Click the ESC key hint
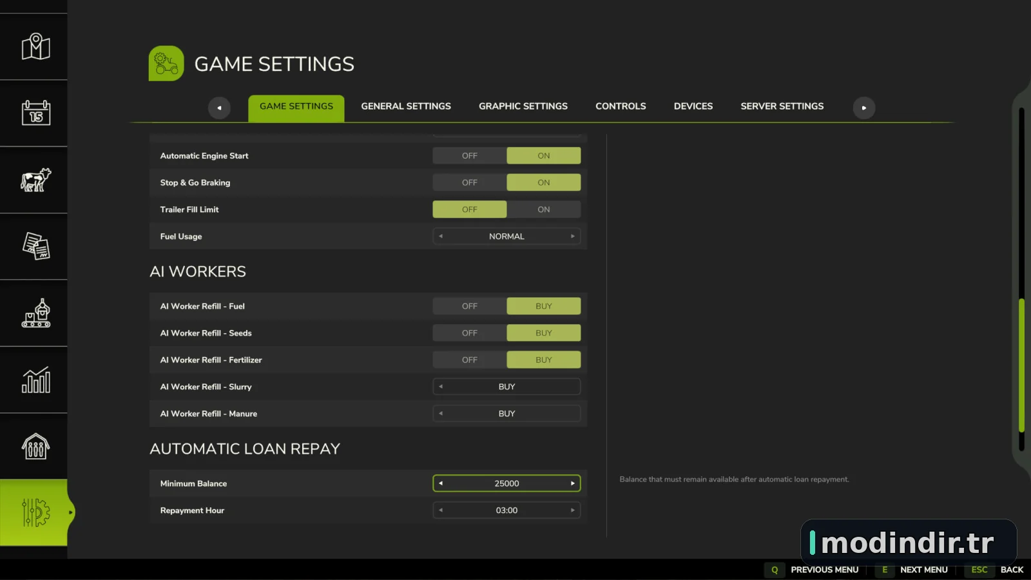This screenshot has width=1031, height=580. point(979,570)
